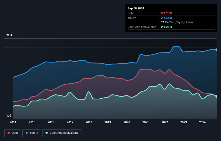
Task: Toggle the Equity series legend button
Action: 32,133
